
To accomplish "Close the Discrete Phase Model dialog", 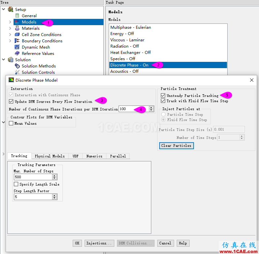I will pos(252,80).
